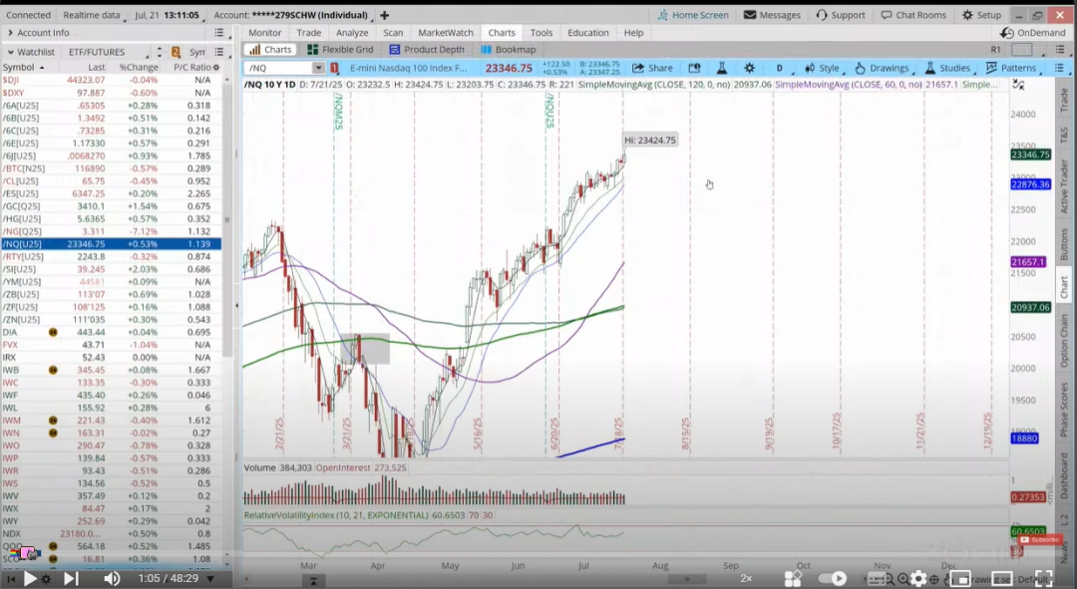Screen dimensions: 1077x589
Task: Mute the video volume
Action: [x=112, y=579]
